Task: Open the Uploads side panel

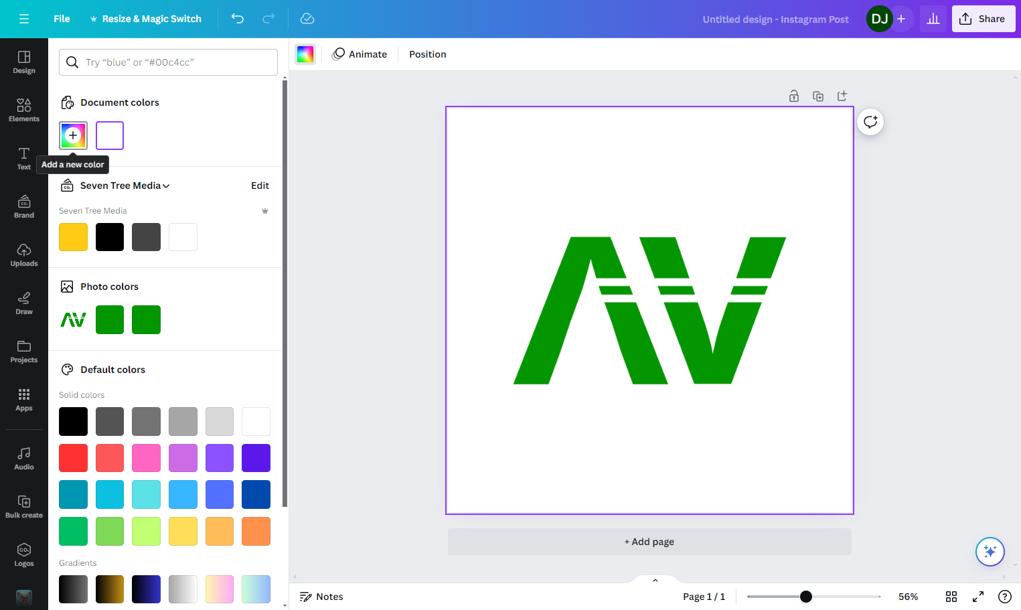Action: (24, 255)
